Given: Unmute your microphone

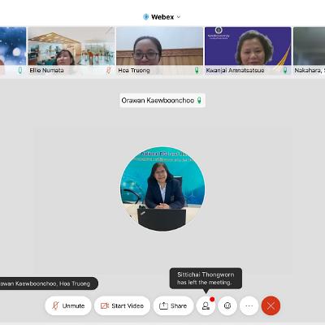Looking at the screenshot, I should click(68, 305).
